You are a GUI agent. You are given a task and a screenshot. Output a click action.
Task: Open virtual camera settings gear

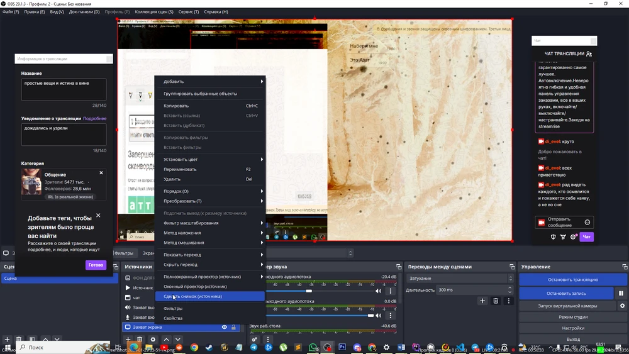click(x=622, y=306)
